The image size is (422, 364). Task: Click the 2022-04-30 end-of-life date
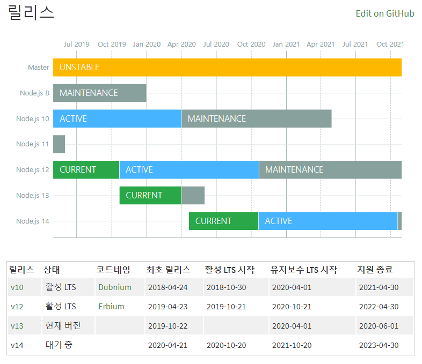click(x=379, y=307)
